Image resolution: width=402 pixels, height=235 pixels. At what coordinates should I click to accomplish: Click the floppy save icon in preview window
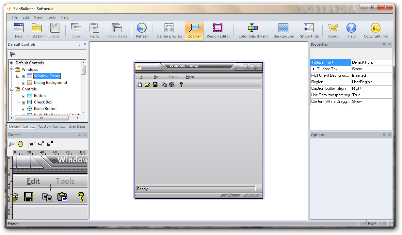click(155, 85)
